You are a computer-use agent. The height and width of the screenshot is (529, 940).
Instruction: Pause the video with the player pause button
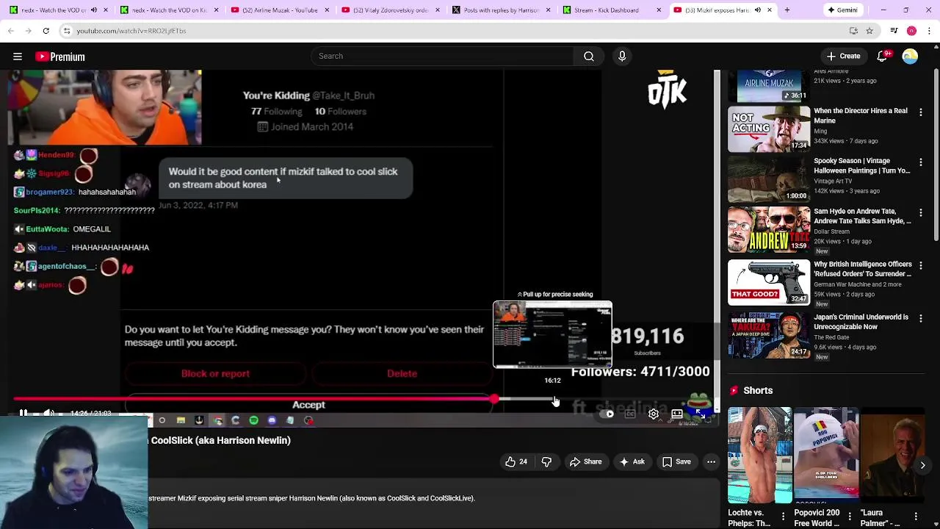(x=23, y=414)
